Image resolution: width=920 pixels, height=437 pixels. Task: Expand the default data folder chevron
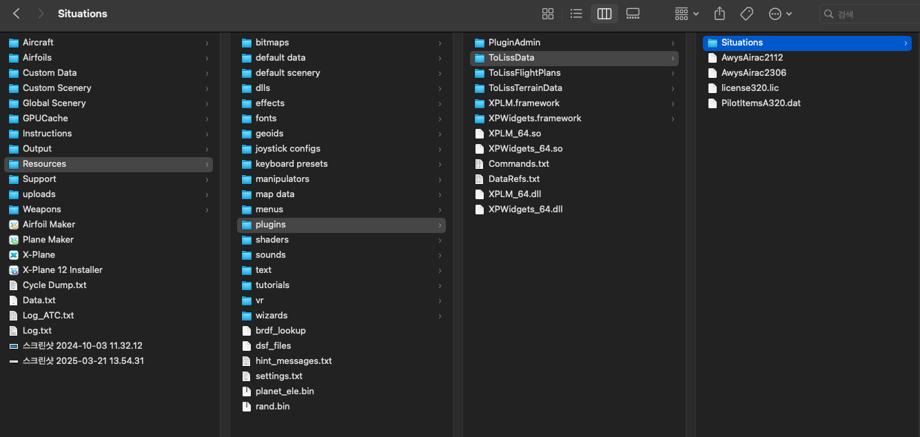tap(440, 58)
